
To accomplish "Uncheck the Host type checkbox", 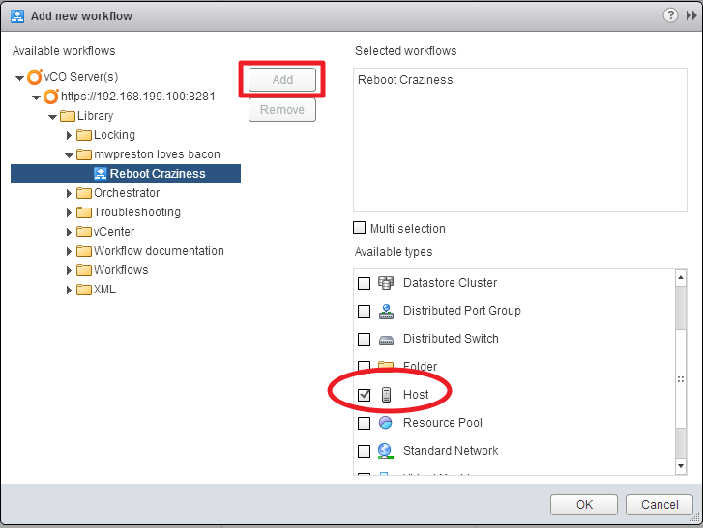I will tap(364, 395).
